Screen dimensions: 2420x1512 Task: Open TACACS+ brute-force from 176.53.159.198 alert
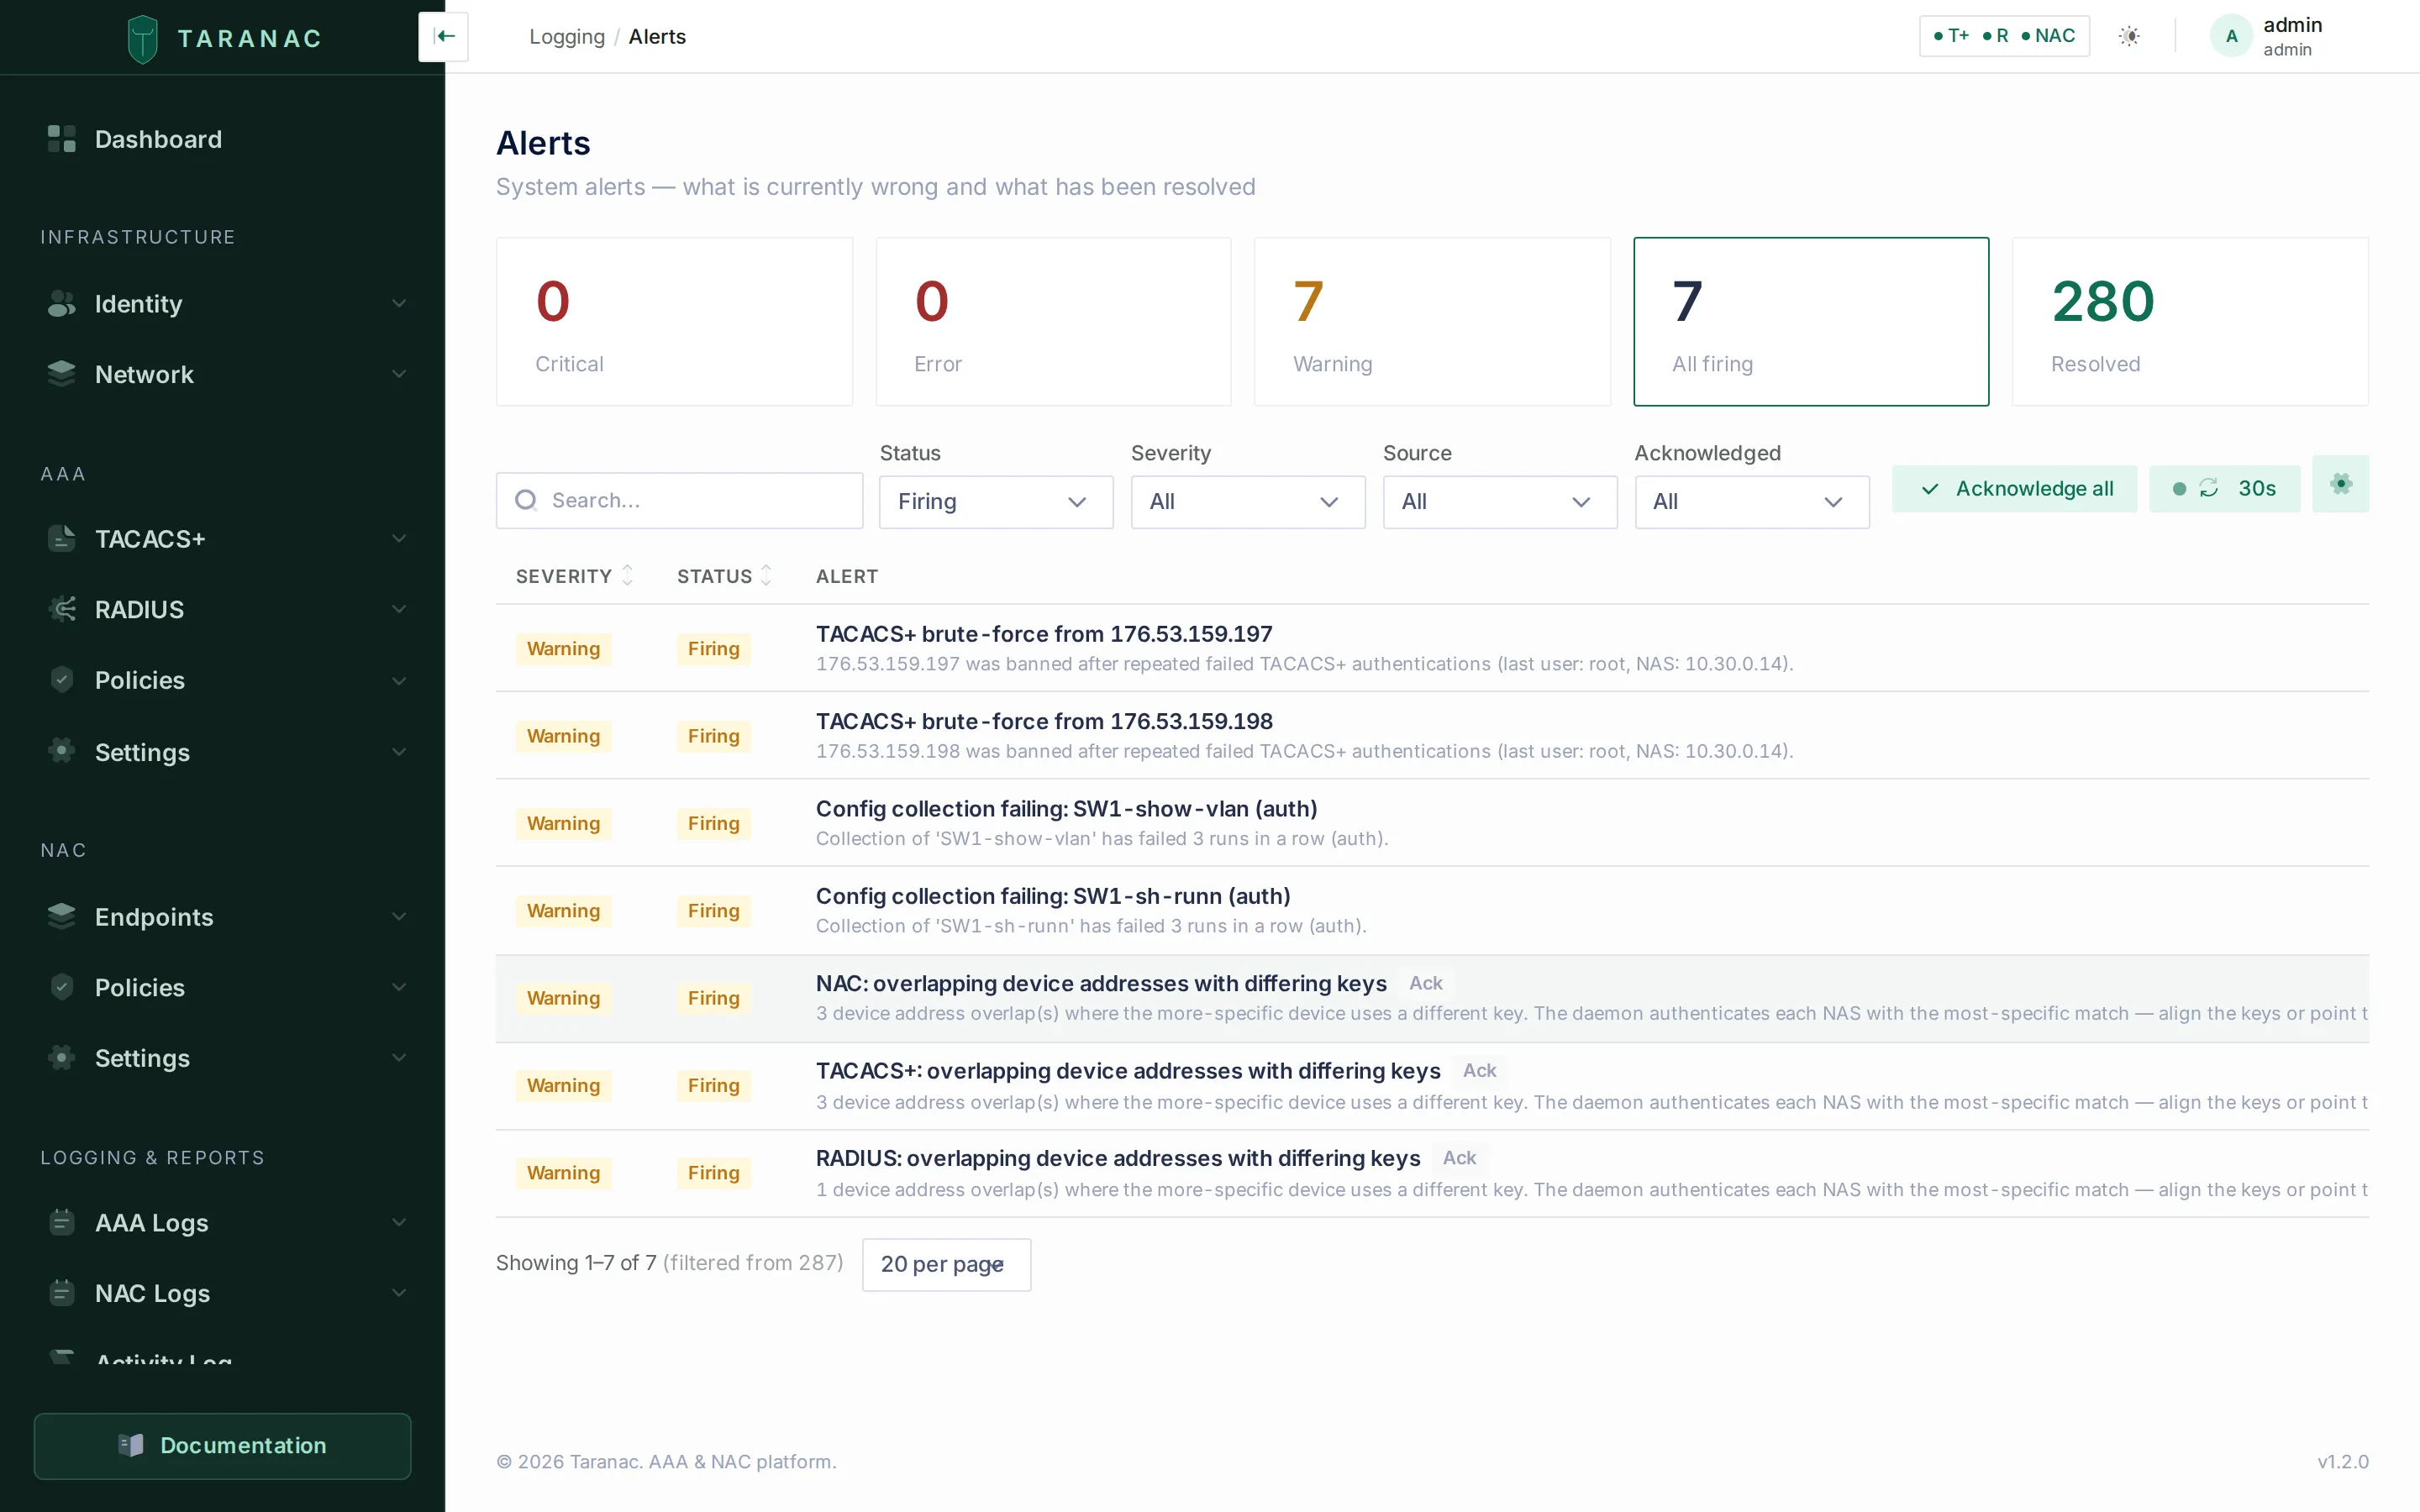pos(1432,735)
